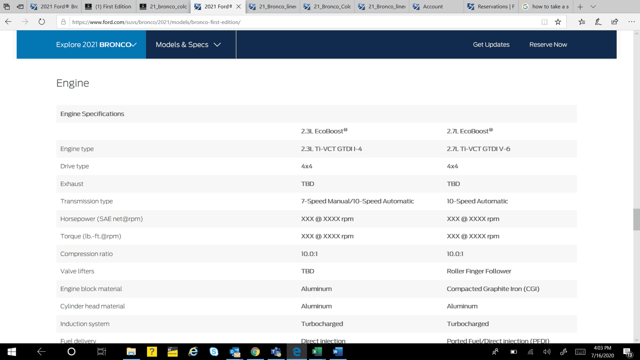Click the 2.7L Ti-VCT GTDI V-6 cell
The image size is (640, 360).
click(x=478, y=149)
